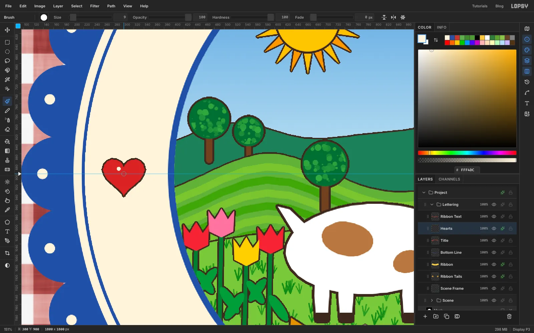Add a new layer with plus icon
This screenshot has width=534, height=333.
tap(425, 316)
